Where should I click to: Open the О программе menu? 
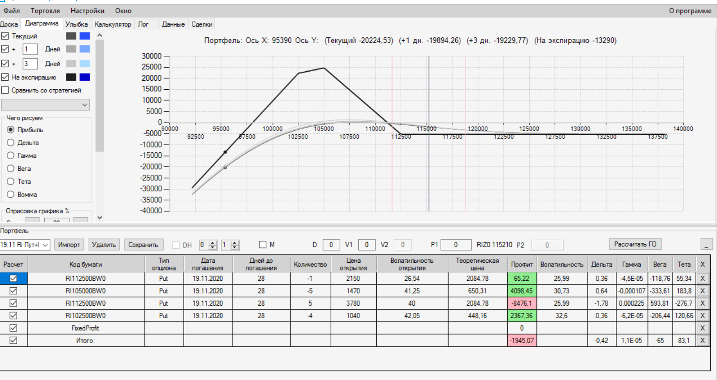pyautogui.click(x=690, y=10)
